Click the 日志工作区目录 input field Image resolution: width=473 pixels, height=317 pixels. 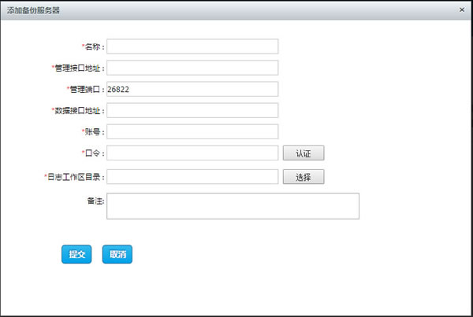tap(192, 177)
